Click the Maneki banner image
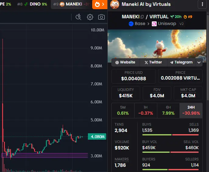 click(x=157, y=44)
